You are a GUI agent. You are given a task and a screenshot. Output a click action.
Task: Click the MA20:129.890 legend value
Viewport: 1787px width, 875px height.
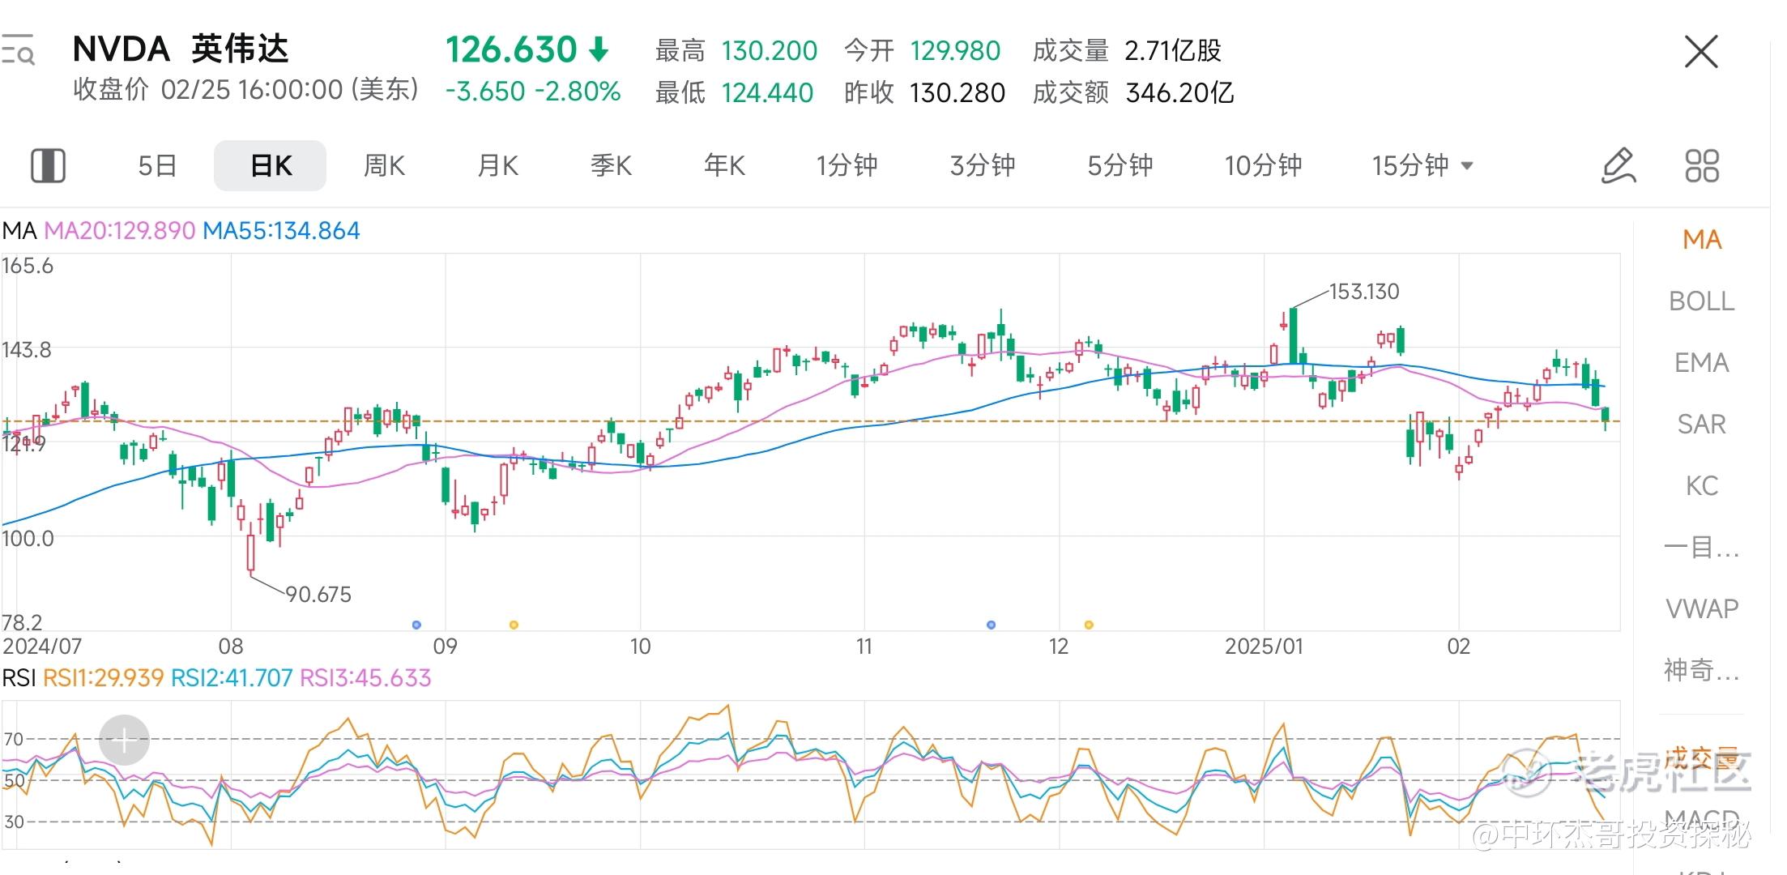point(119,231)
